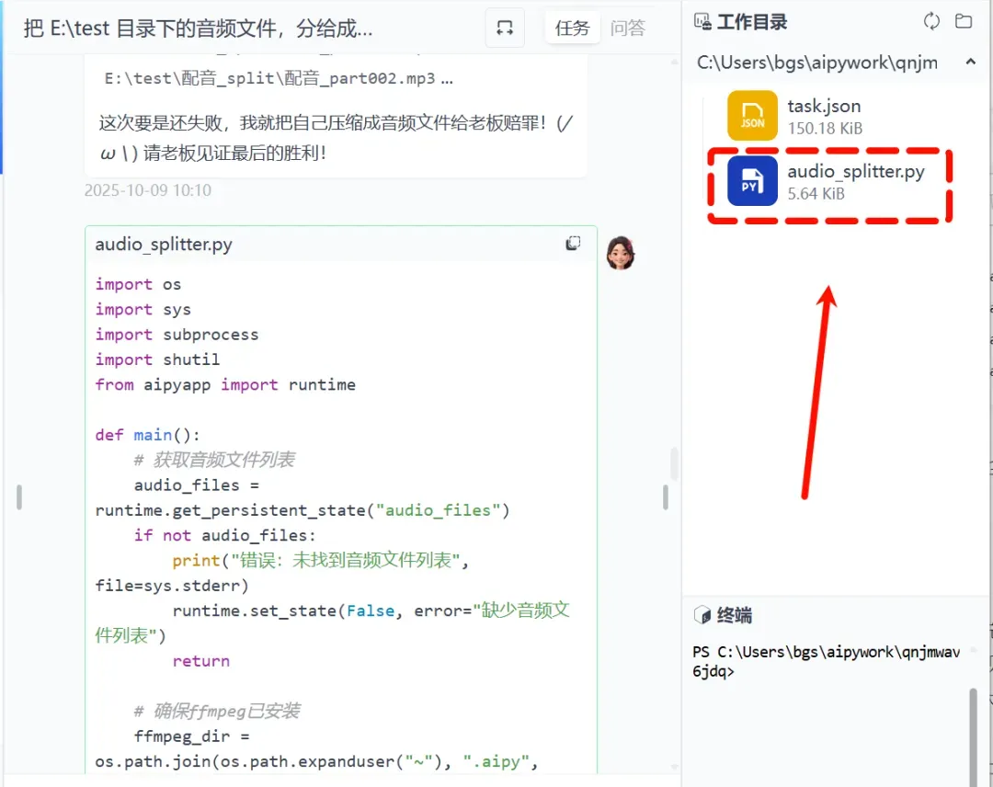Click the left sidebar resize handle
The image size is (993, 787).
click(x=19, y=497)
